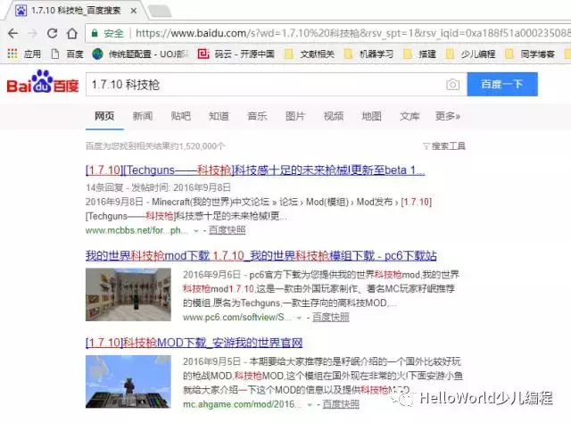571x423 pixels.
Task: Click the green secure lock icon
Action: click(x=95, y=34)
